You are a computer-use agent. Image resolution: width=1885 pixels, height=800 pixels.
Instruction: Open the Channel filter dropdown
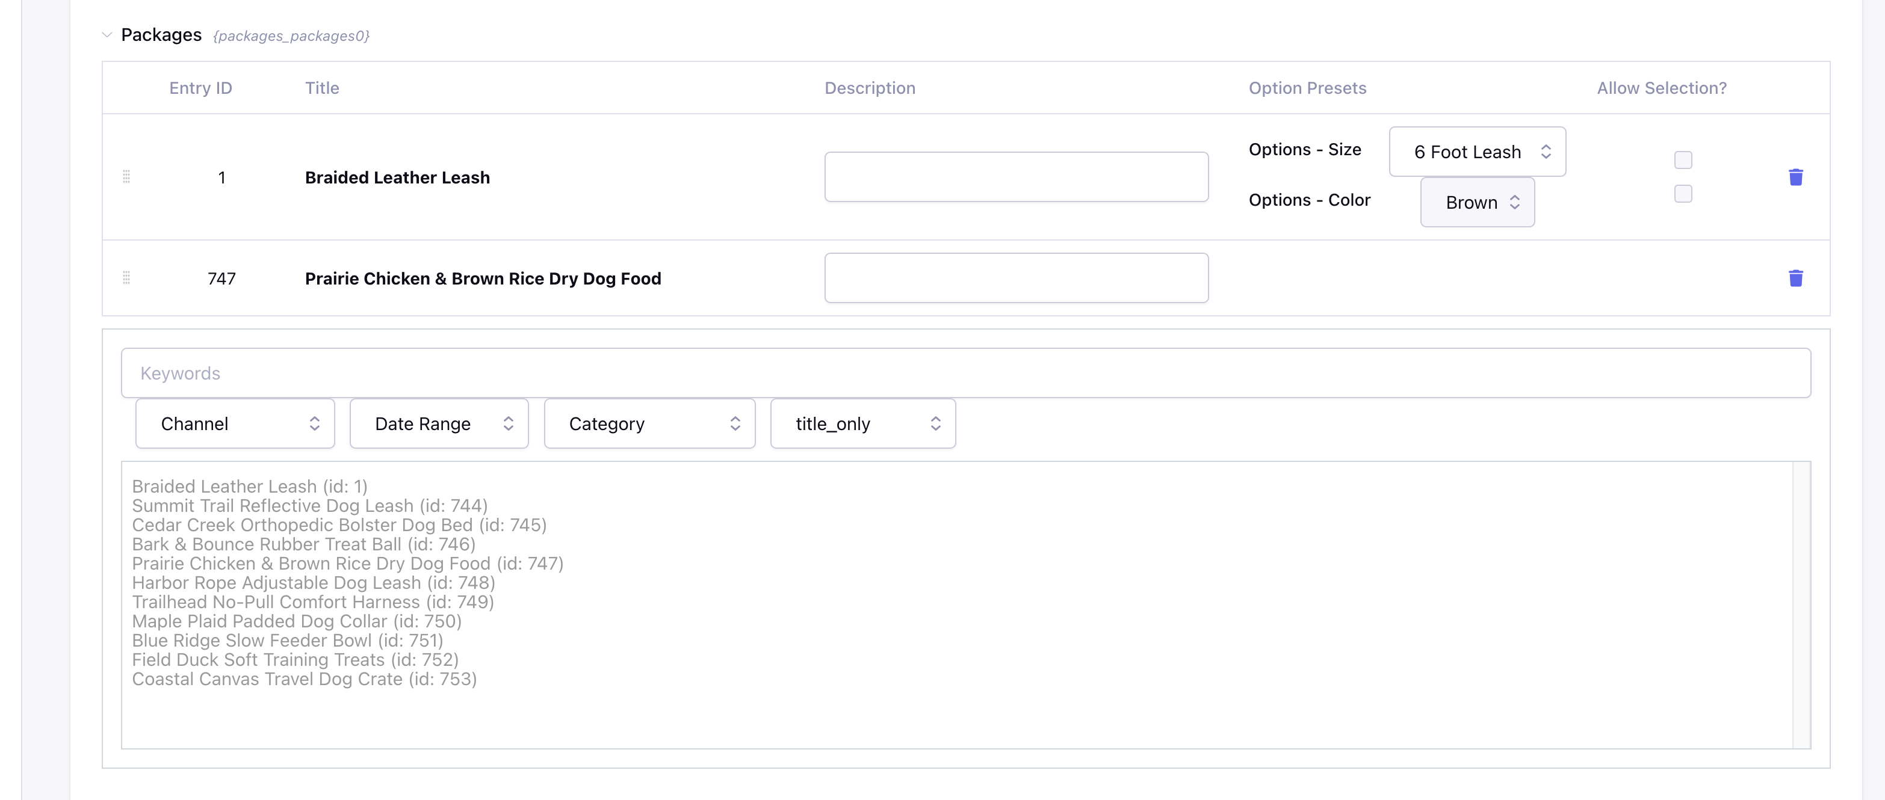click(x=235, y=423)
